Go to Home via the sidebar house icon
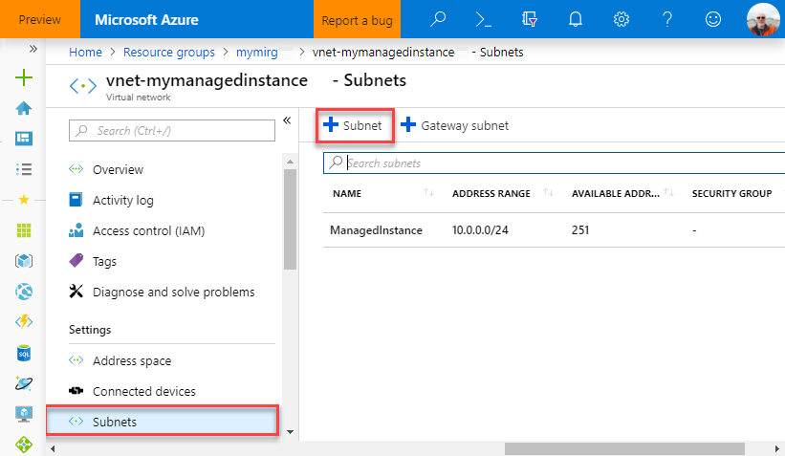 25,108
